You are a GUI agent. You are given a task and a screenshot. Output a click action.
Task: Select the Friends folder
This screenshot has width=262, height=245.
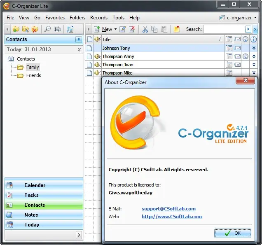click(33, 75)
